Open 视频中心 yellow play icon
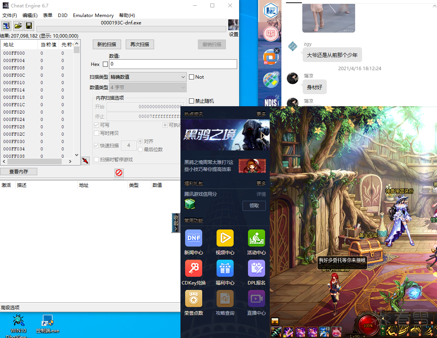Screen dimensions: 437x338 tap(225, 238)
